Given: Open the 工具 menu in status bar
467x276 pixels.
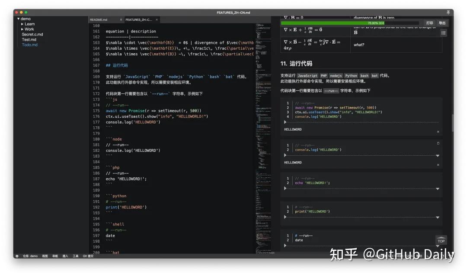Looking at the screenshot, I should pos(76,256).
